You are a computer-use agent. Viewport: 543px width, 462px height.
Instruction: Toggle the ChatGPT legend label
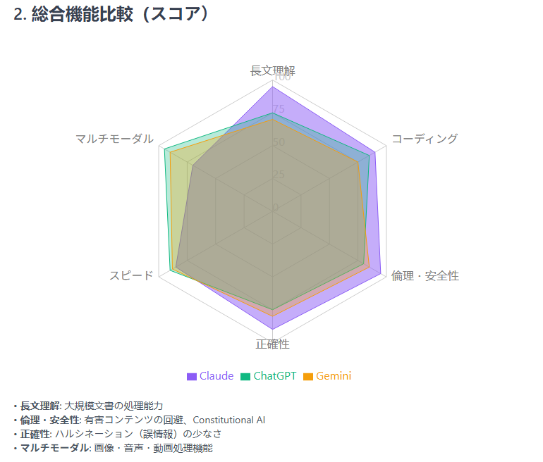274,376
